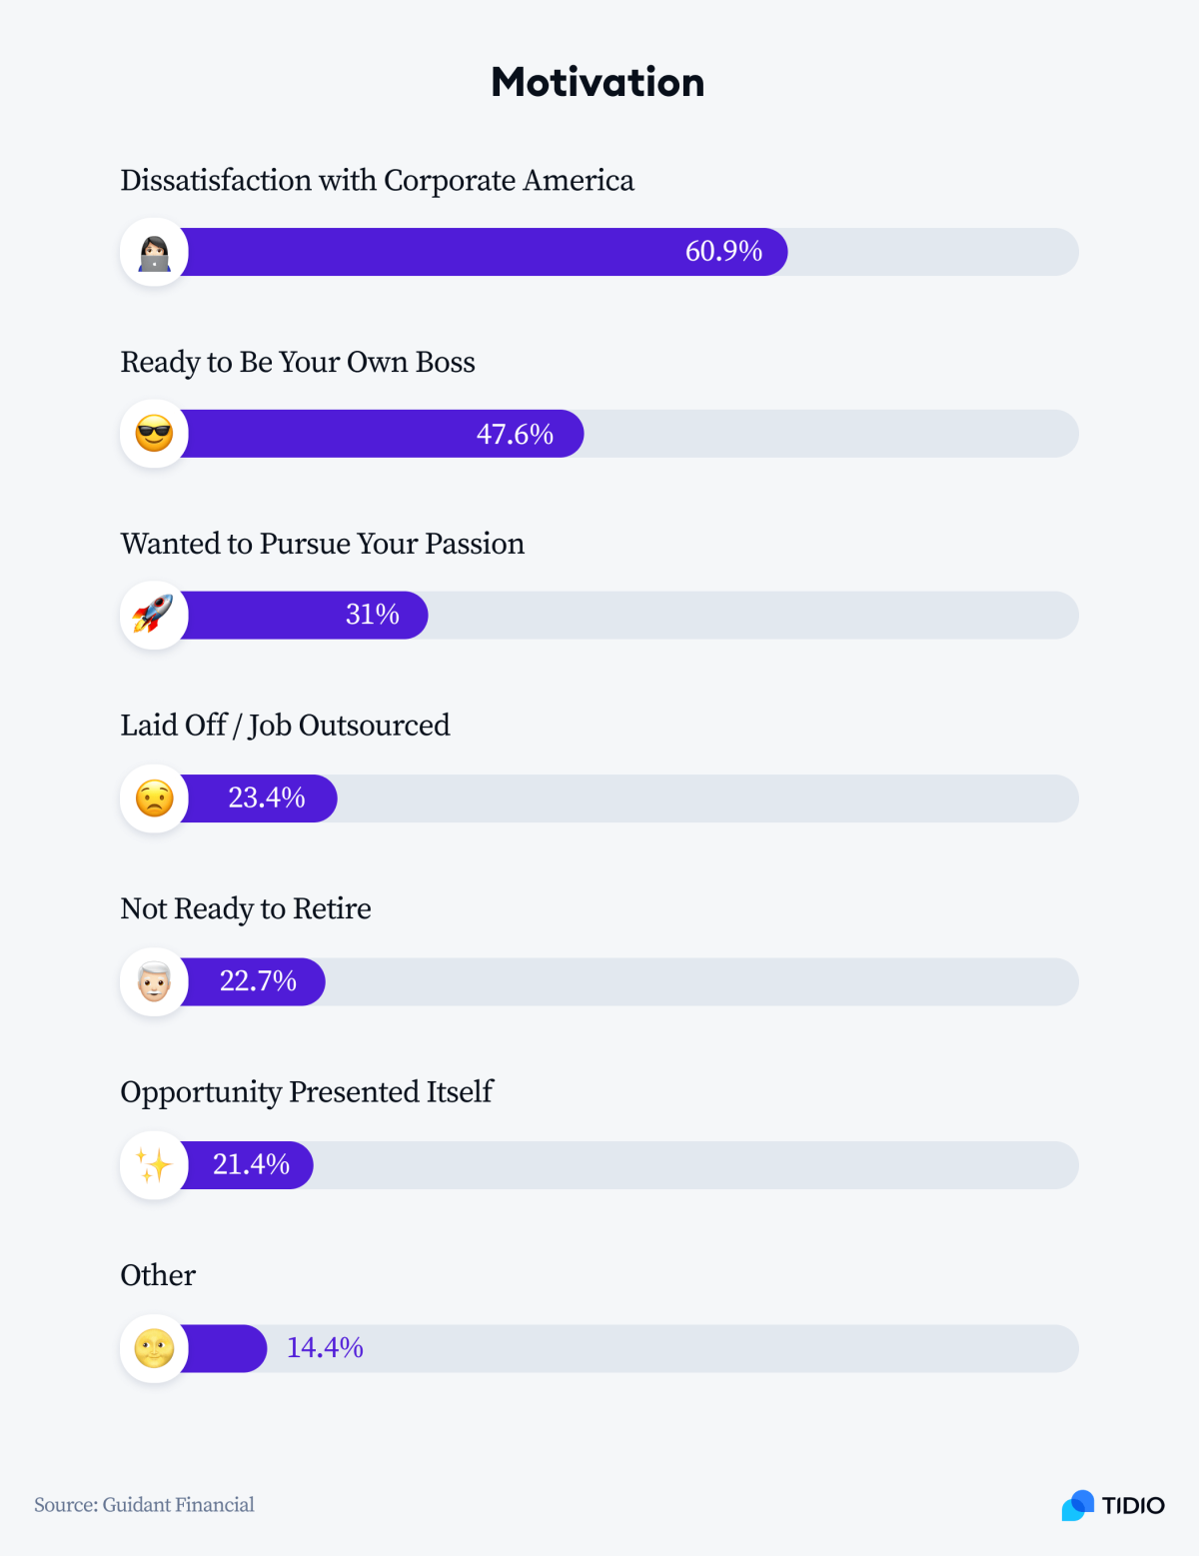The image size is (1199, 1556).
Task: Click the 14.4% value text
Action: [325, 1347]
